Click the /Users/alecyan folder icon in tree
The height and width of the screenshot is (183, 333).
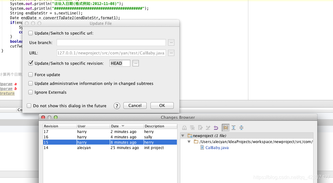click(196, 141)
